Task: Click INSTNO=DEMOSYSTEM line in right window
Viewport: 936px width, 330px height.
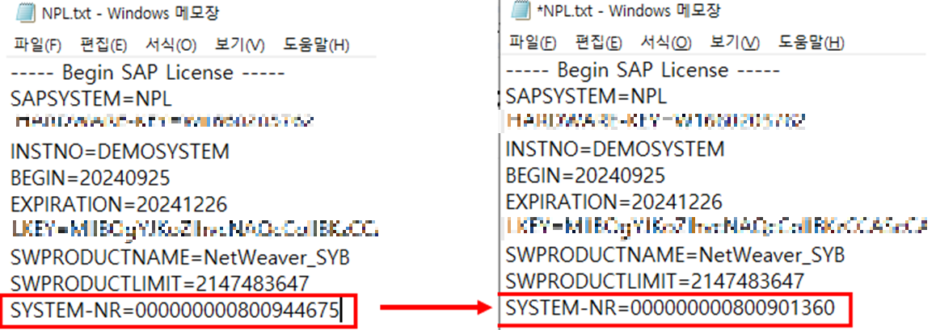Action: [x=615, y=148]
